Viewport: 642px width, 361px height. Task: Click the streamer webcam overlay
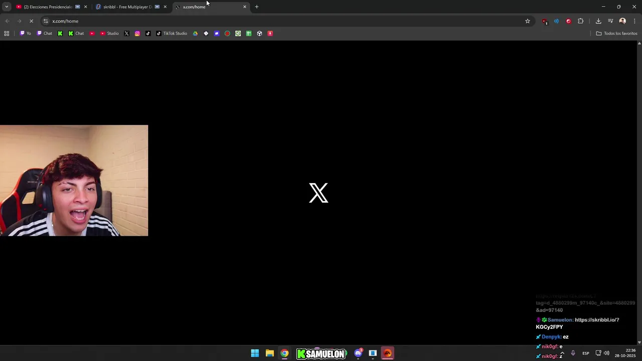point(74,180)
